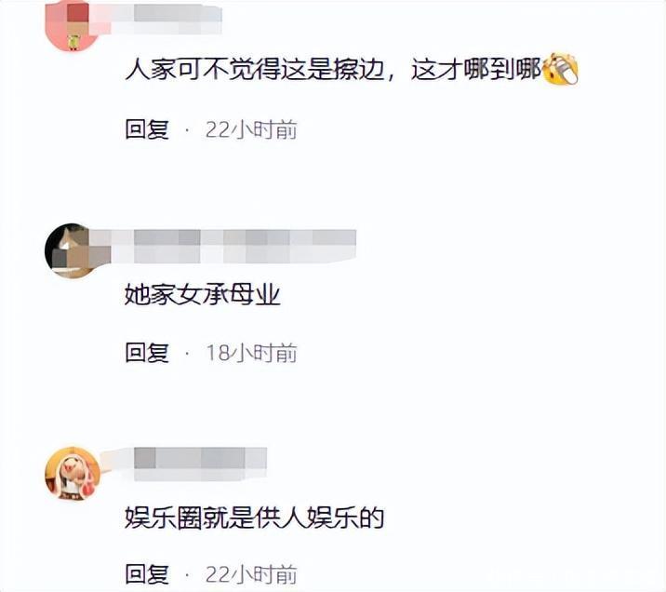
Task: Click the 22小时前 timestamp under the 娱乐圈 comment
Action: 251,575
